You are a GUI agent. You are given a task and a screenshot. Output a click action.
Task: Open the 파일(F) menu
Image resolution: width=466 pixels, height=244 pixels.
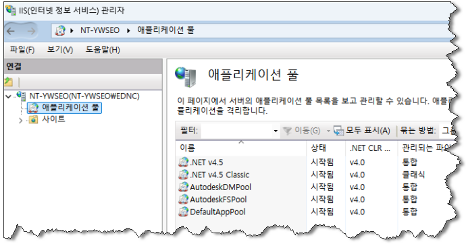[x=22, y=49]
